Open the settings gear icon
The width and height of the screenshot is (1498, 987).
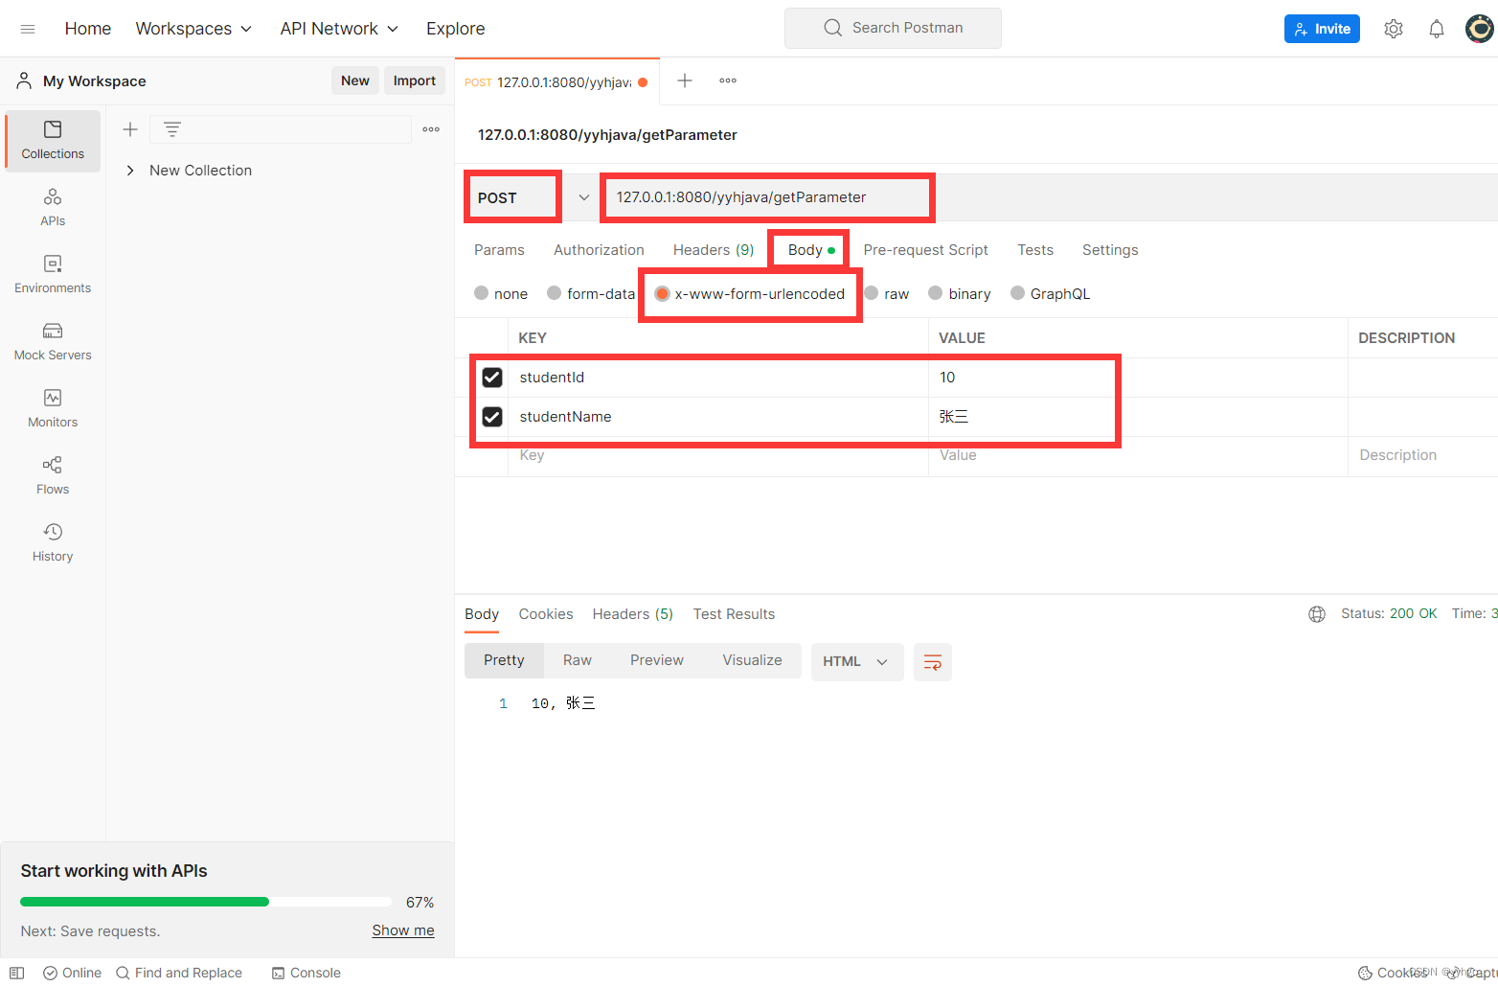[x=1394, y=29]
